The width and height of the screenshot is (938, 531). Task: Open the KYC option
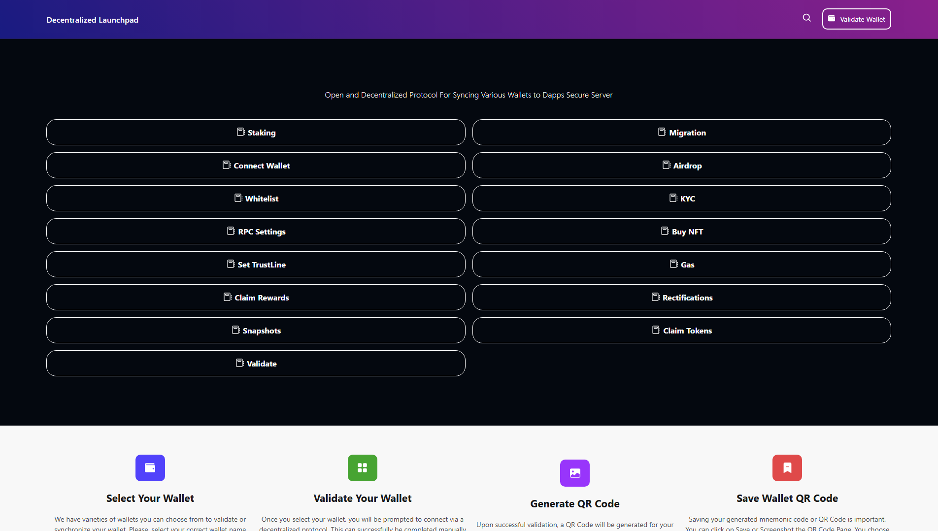(x=681, y=199)
